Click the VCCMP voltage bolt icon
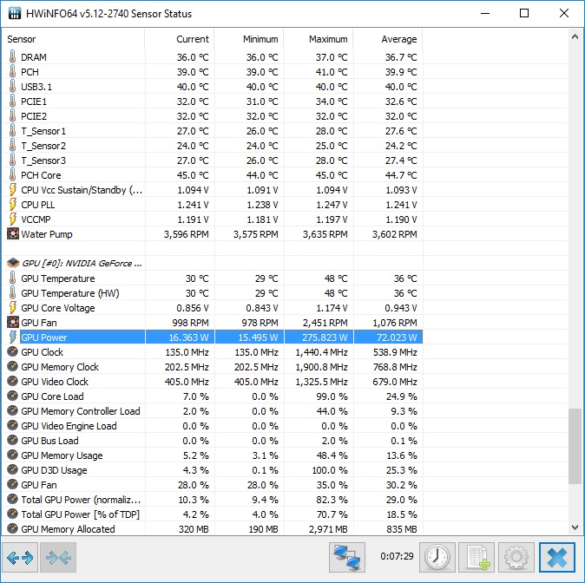This screenshot has height=583, width=585. click(13, 219)
